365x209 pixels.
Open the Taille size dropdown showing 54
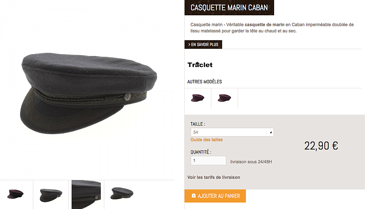pos(232,132)
